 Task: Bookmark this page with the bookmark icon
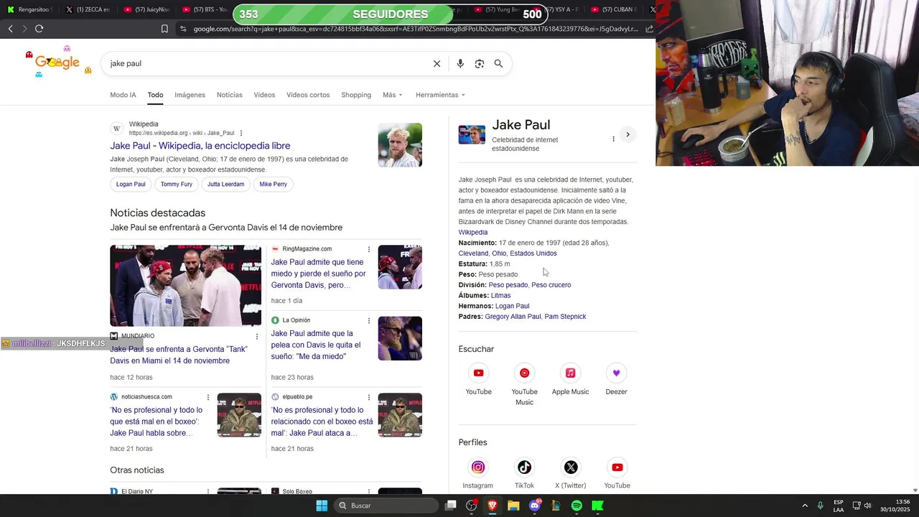click(x=164, y=29)
